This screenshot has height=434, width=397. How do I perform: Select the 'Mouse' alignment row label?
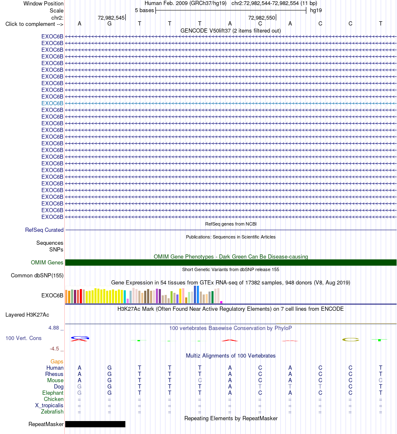pos(55,380)
